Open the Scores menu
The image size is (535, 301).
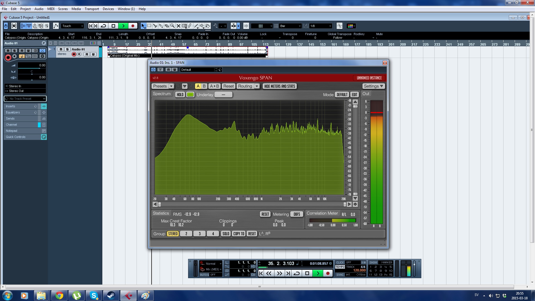pyautogui.click(x=63, y=9)
